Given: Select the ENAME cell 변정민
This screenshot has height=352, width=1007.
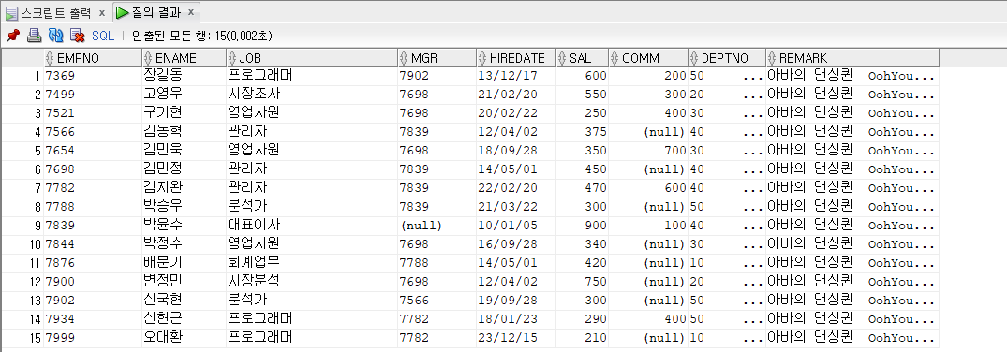Looking at the screenshot, I should click(x=184, y=282).
